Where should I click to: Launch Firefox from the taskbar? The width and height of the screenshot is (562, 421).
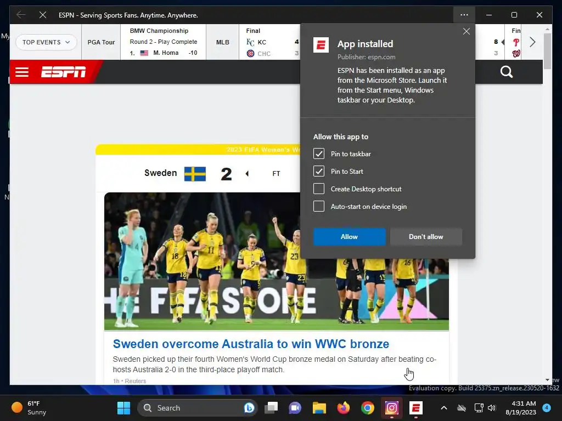point(344,408)
